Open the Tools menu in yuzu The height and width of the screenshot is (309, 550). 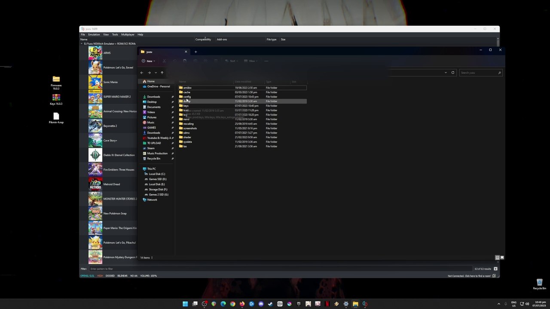115,34
